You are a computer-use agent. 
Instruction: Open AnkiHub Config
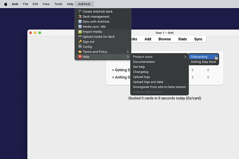point(103,47)
